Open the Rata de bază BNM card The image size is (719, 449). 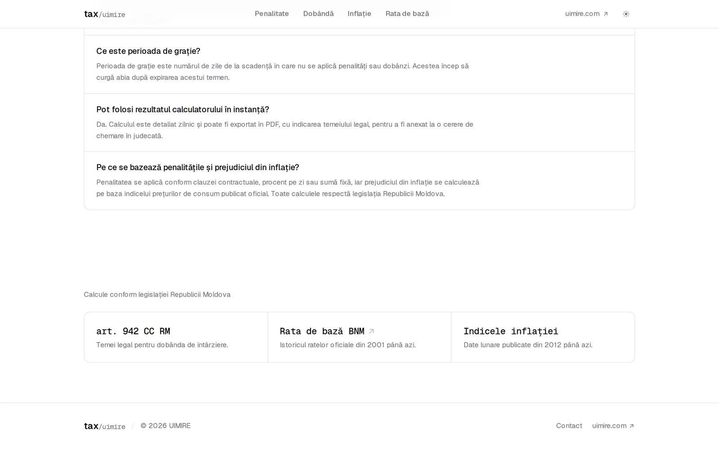point(359,337)
